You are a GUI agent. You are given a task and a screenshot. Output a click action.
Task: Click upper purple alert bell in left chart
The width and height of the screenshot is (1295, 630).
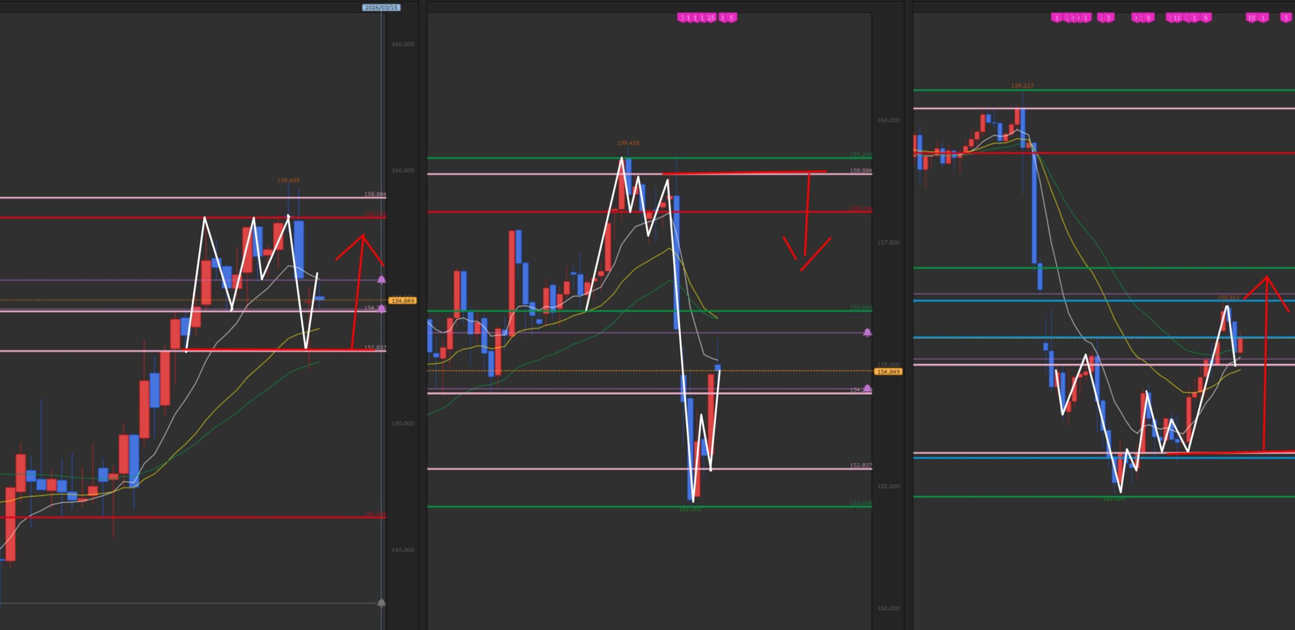[381, 280]
